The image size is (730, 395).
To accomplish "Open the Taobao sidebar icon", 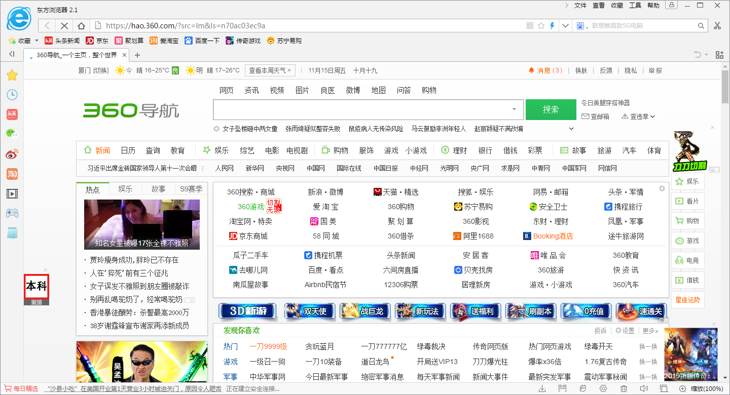I will click(12, 174).
